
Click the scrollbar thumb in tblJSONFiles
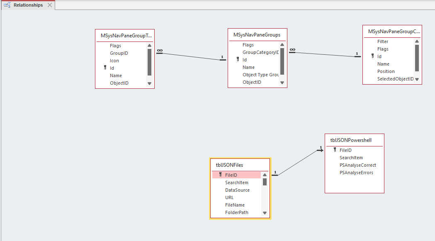[x=265, y=182]
